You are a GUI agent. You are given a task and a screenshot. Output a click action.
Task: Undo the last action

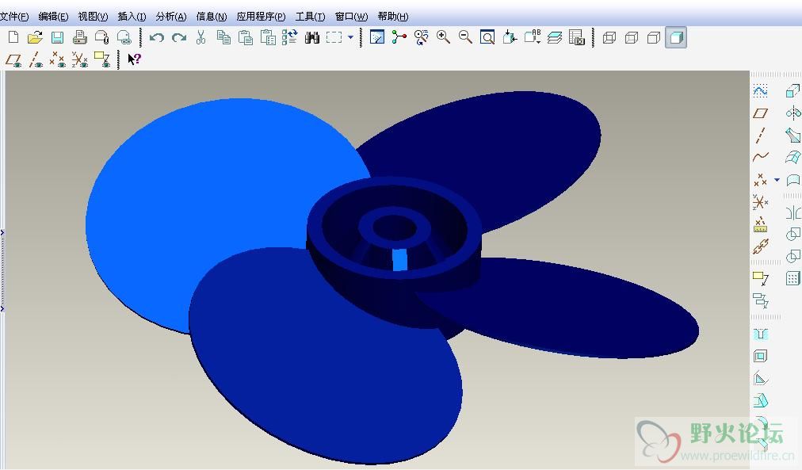pos(156,37)
